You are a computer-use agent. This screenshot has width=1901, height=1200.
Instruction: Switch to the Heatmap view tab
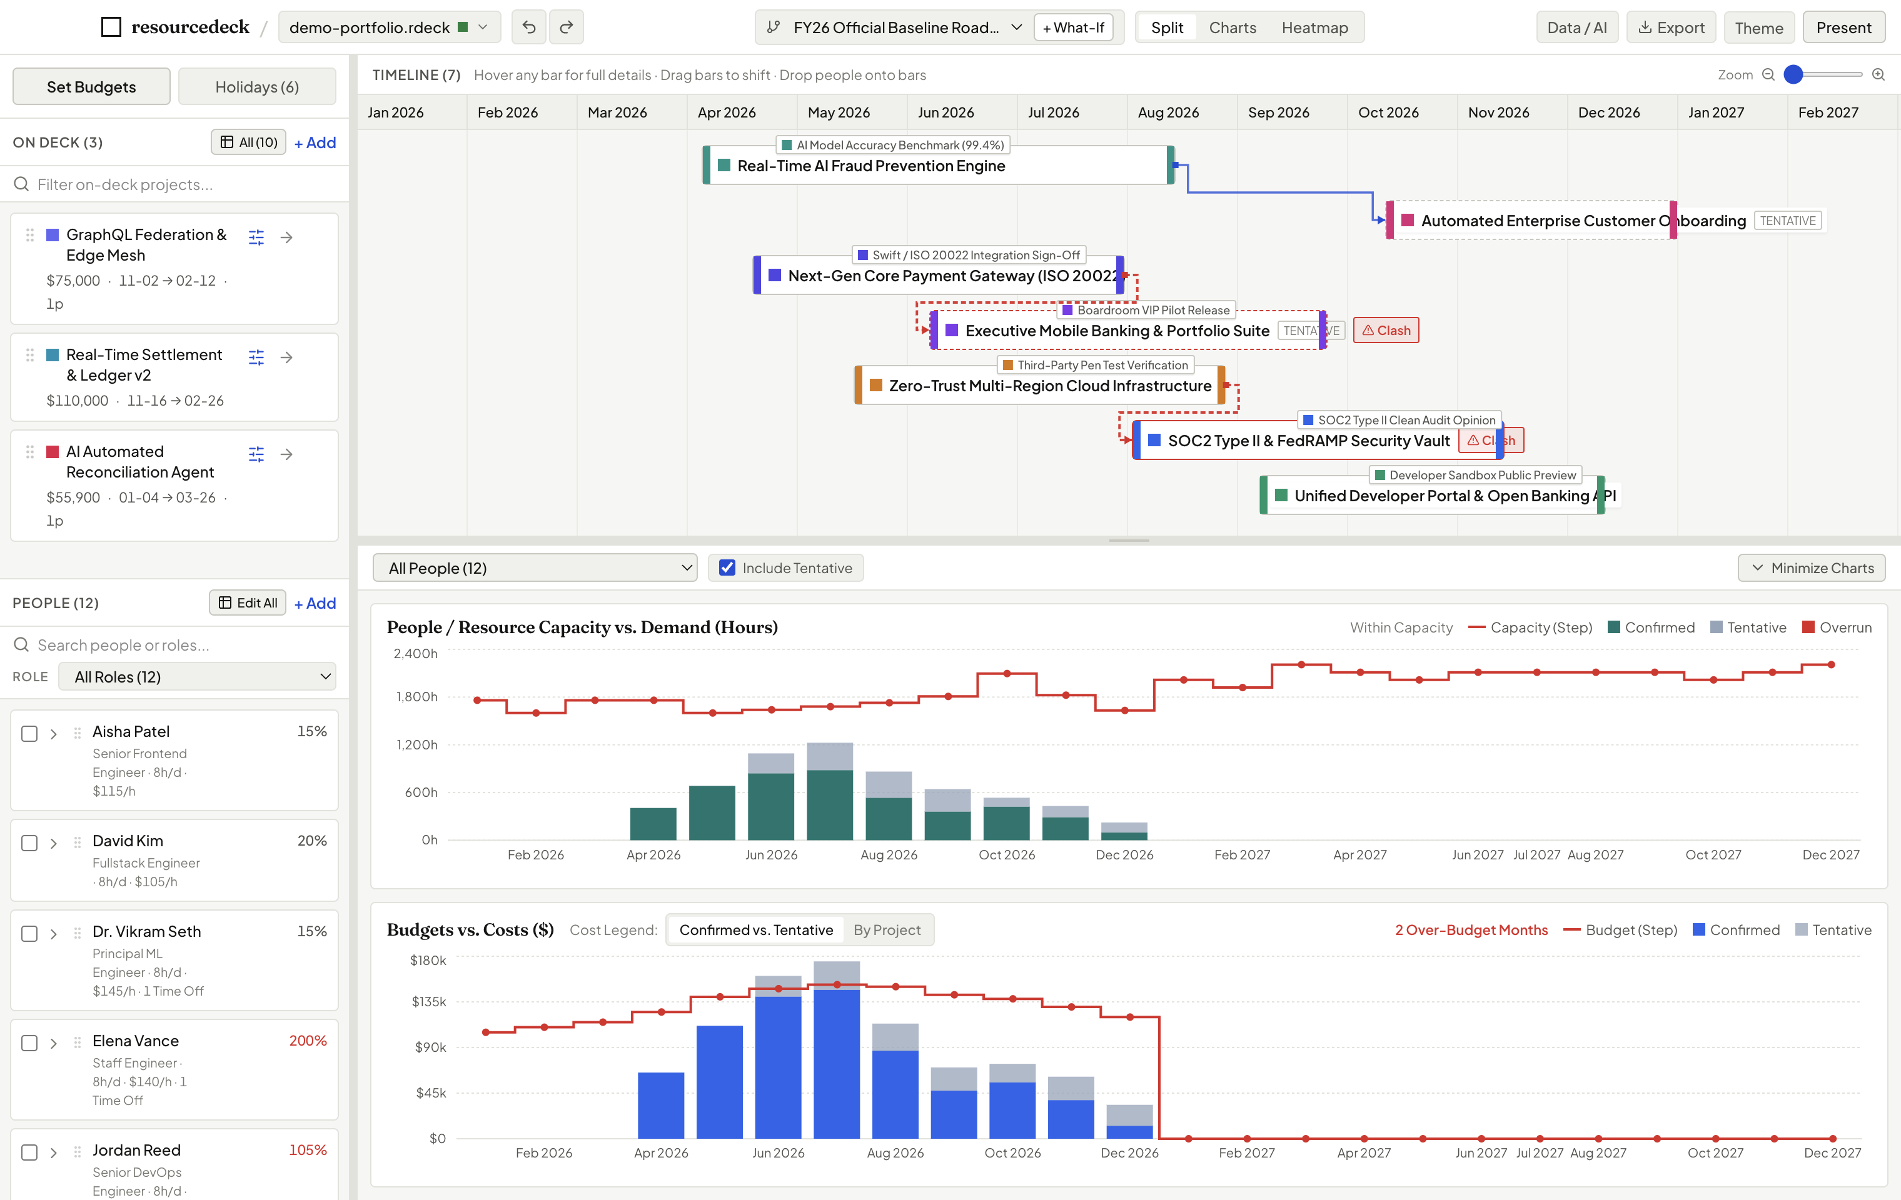point(1314,27)
